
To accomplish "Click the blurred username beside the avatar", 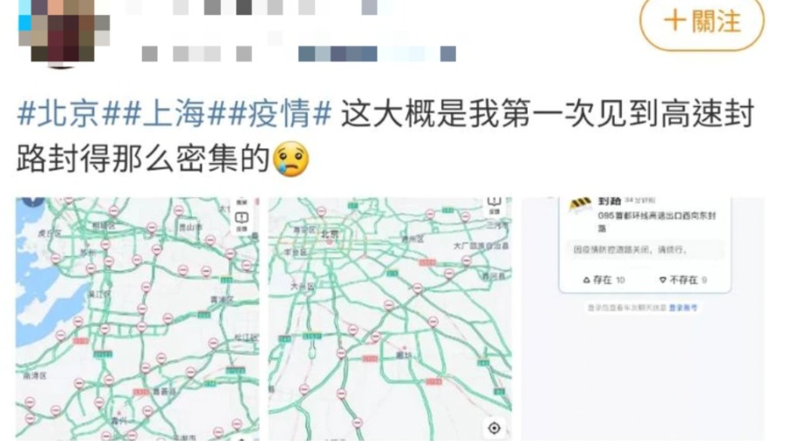I will tap(258, 7).
